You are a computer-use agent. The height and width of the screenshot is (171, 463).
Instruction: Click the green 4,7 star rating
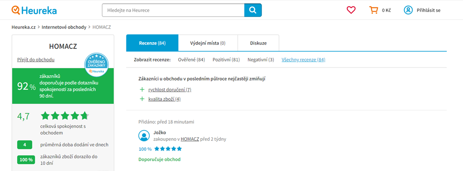point(65,116)
